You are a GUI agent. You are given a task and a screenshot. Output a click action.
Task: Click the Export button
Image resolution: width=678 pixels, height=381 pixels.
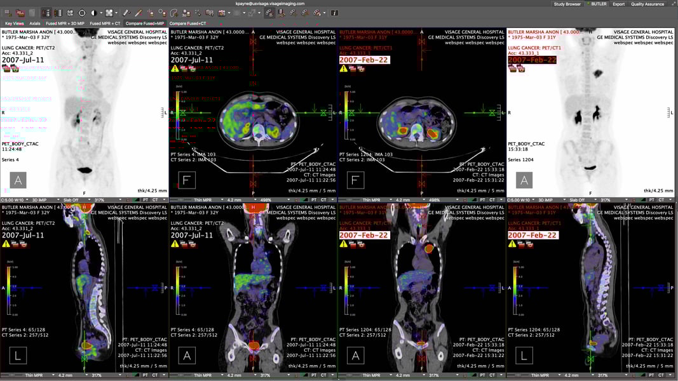coord(618,4)
